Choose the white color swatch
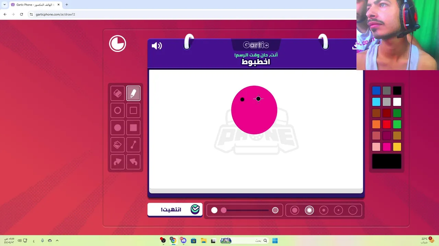The image size is (439, 246). [x=397, y=102]
